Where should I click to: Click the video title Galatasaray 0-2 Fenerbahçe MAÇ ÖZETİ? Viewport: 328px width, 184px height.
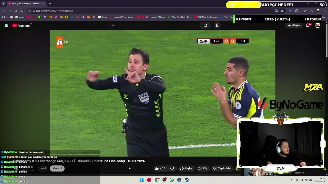pyautogui.click(x=79, y=161)
